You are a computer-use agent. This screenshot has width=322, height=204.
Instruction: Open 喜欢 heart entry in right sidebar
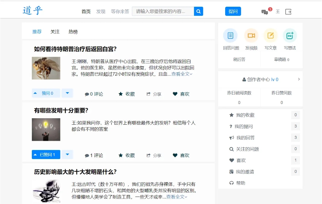pyautogui.click(x=237, y=160)
